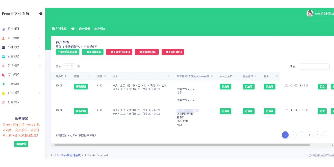
Task: Click the 商户管理 person icon in sidebar
Action: [3, 38]
